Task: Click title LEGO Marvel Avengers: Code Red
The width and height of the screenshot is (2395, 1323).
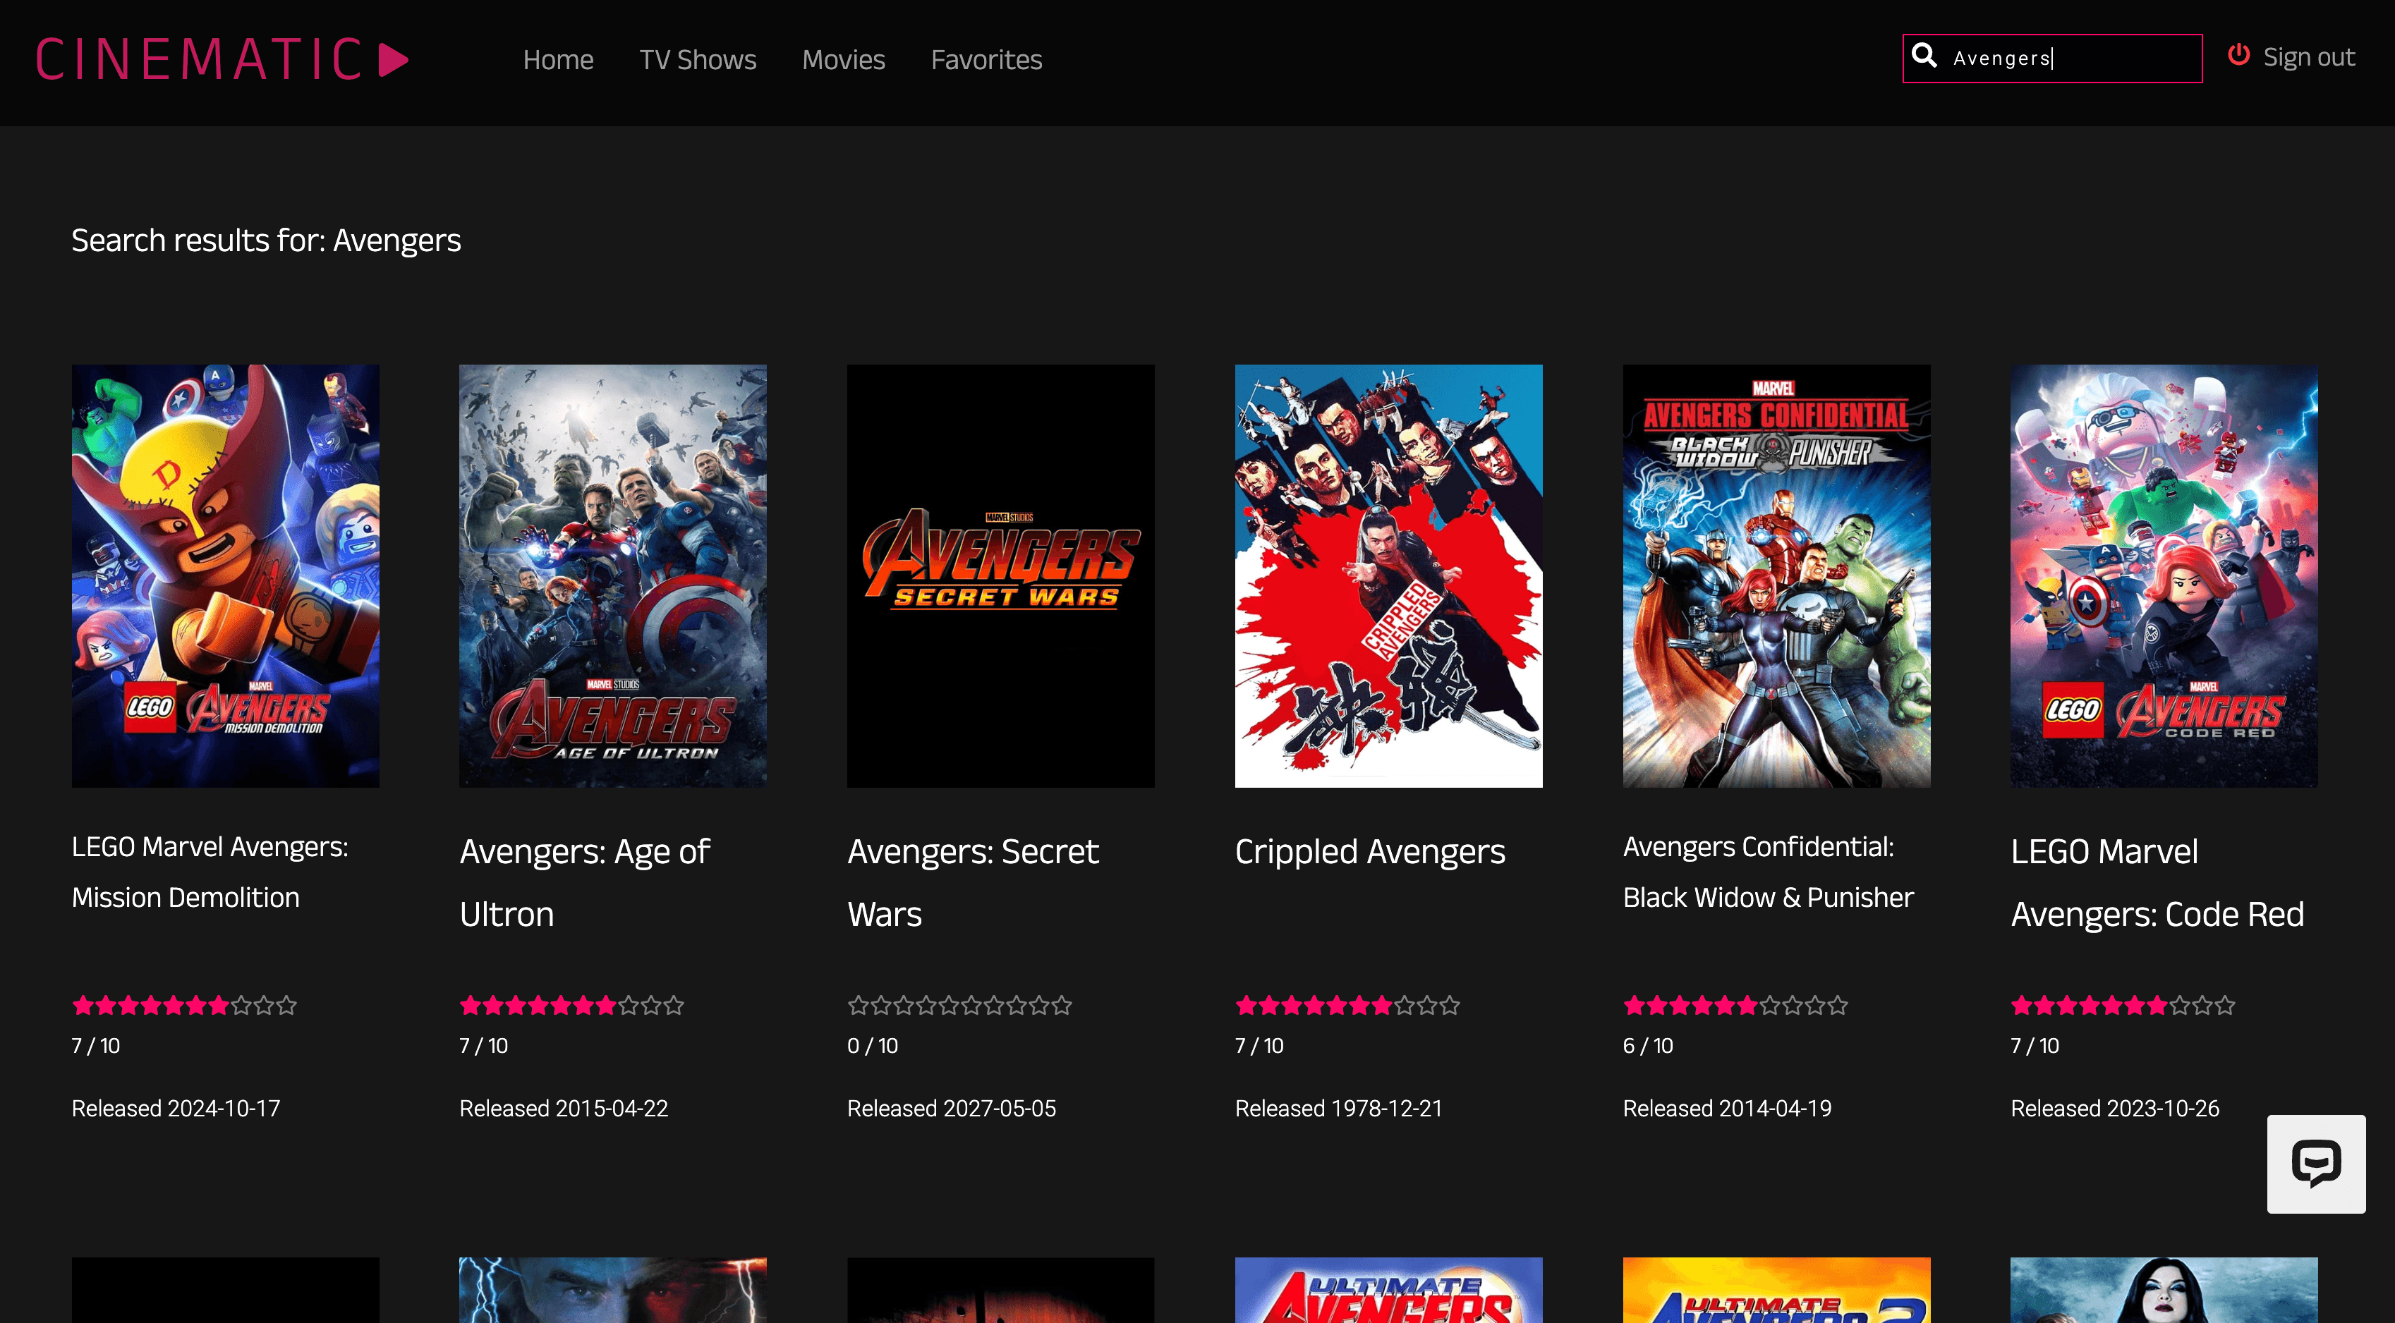Action: coord(2158,882)
